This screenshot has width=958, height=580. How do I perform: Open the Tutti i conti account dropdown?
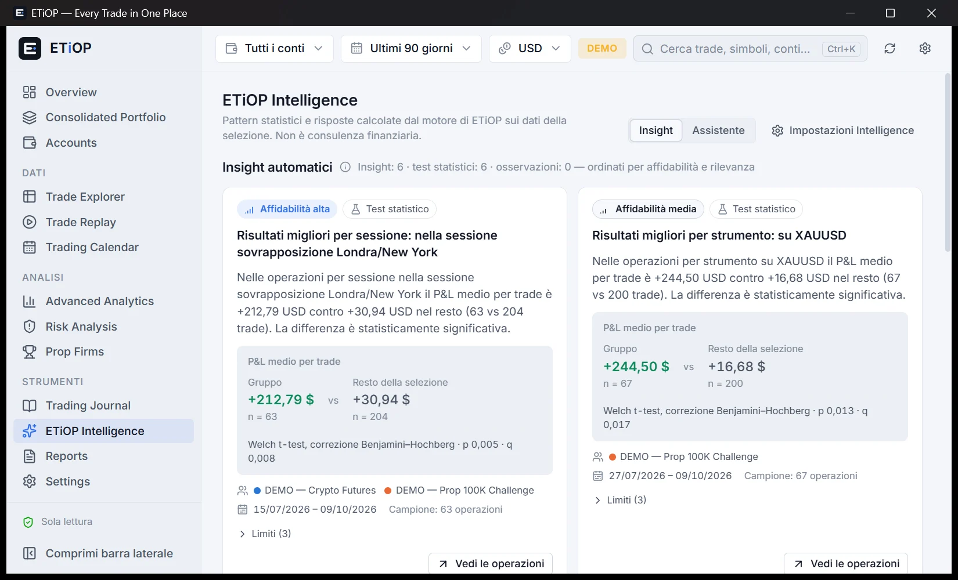274,49
